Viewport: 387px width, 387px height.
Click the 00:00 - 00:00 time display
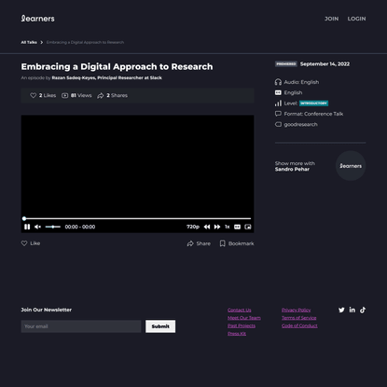80,227
